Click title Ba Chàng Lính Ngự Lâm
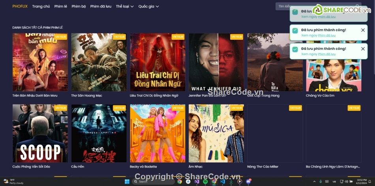375x186 pixels. [333, 167]
